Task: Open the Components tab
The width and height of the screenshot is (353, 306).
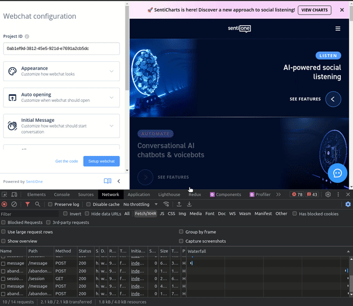Action: click(x=225, y=195)
